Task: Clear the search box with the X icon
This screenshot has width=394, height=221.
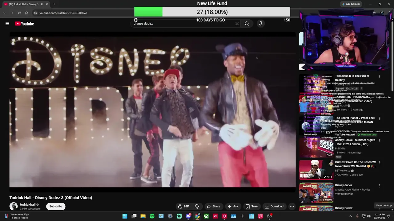Action: (x=237, y=23)
